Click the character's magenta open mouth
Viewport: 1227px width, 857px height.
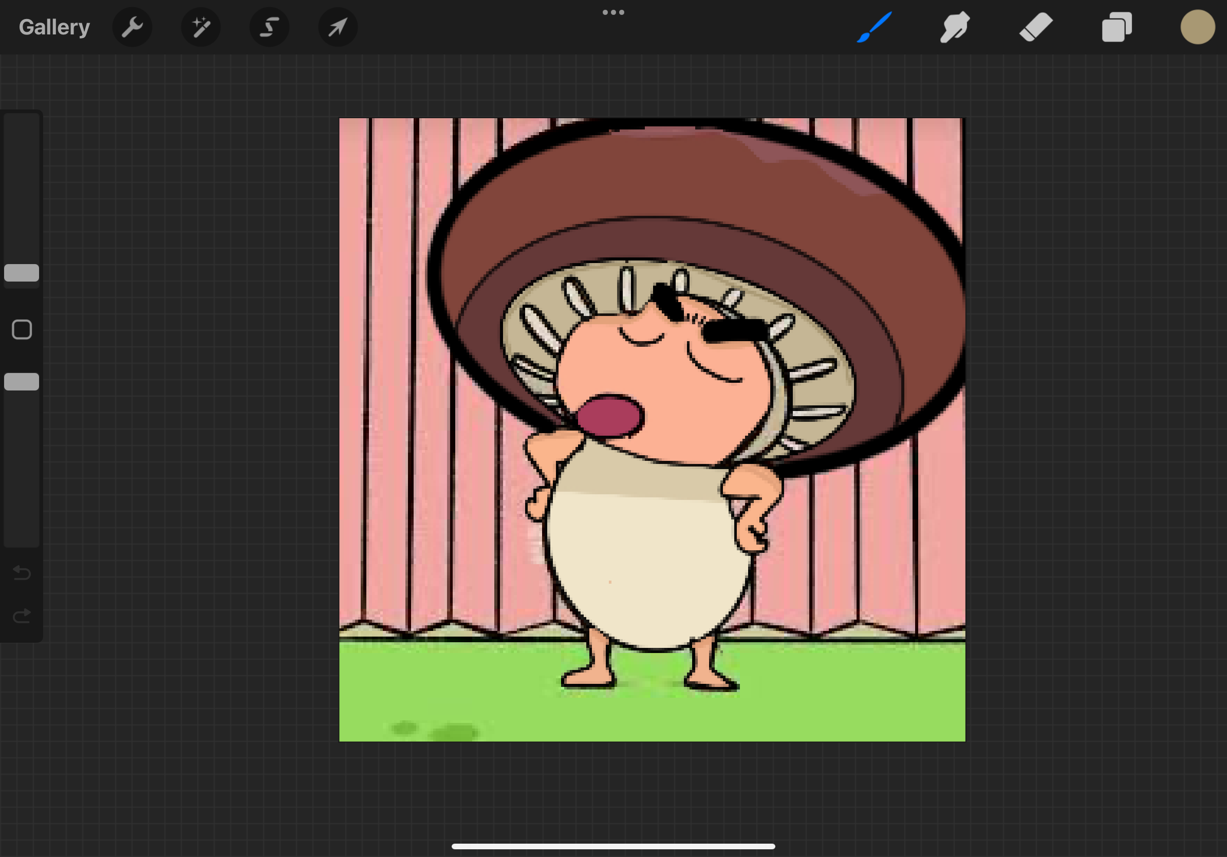[x=609, y=416]
